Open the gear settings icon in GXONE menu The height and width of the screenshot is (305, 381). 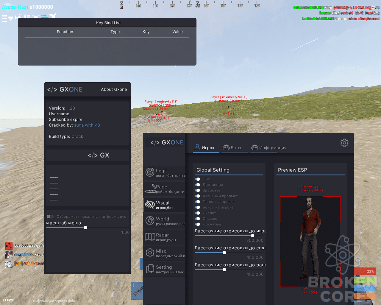[344, 143]
